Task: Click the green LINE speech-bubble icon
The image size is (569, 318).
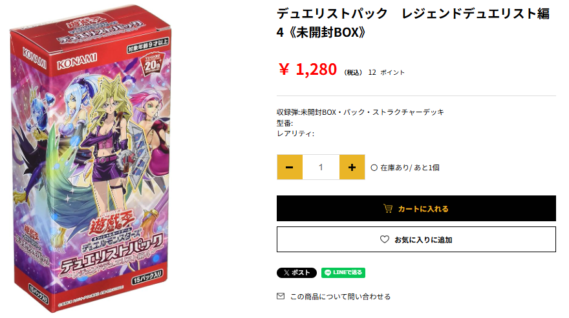Action: pyautogui.click(x=328, y=273)
